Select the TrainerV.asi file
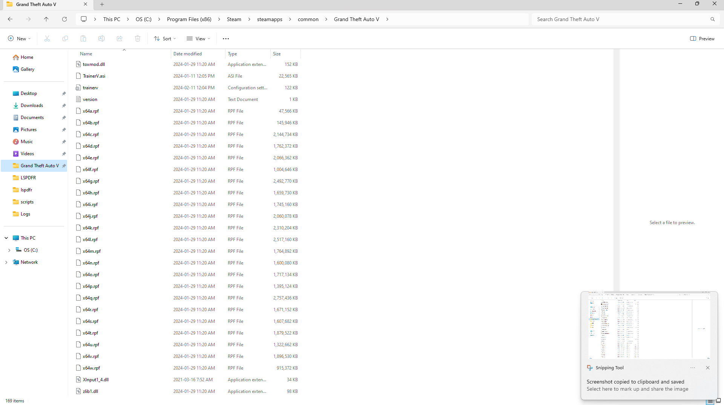 (x=94, y=76)
